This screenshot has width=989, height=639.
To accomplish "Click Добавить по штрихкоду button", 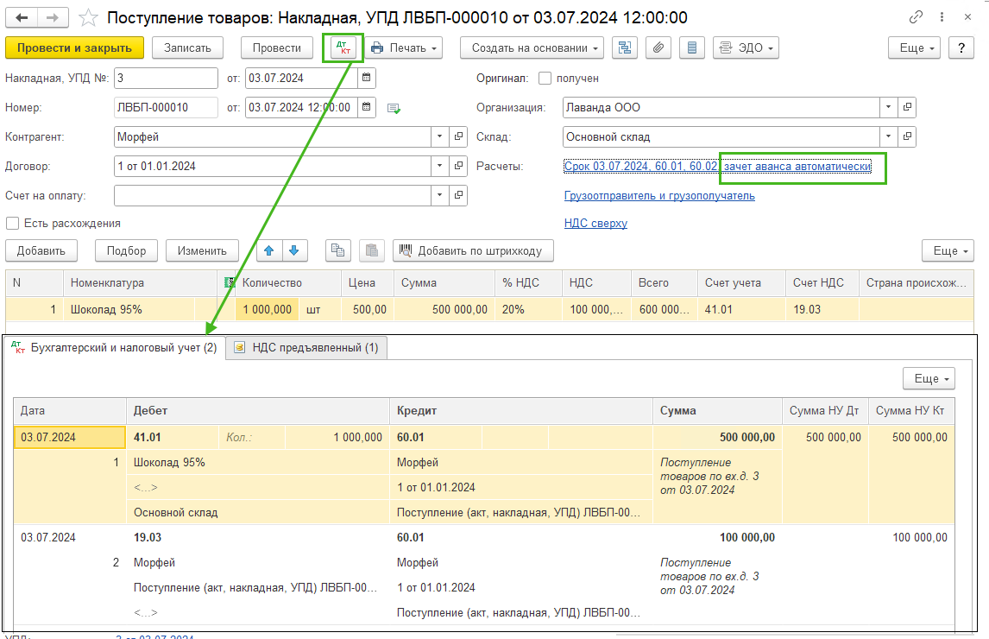I will (473, 250).
